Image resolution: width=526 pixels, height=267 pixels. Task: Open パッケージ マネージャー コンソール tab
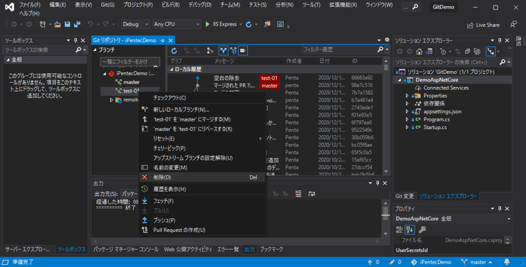126,249
